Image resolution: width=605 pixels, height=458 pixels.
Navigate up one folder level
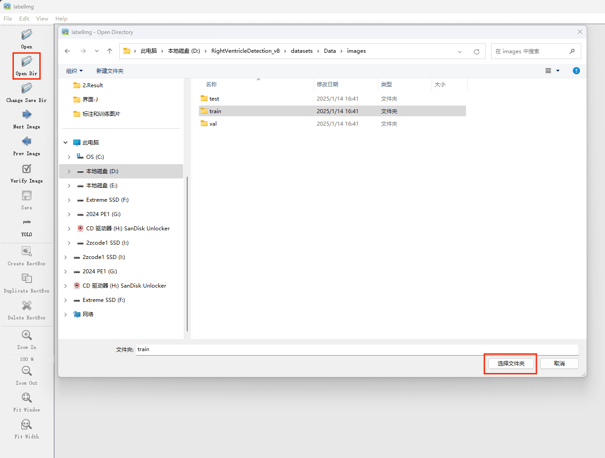click(109, 51)
